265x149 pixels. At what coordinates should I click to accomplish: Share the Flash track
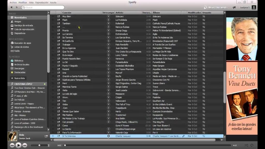58,20
